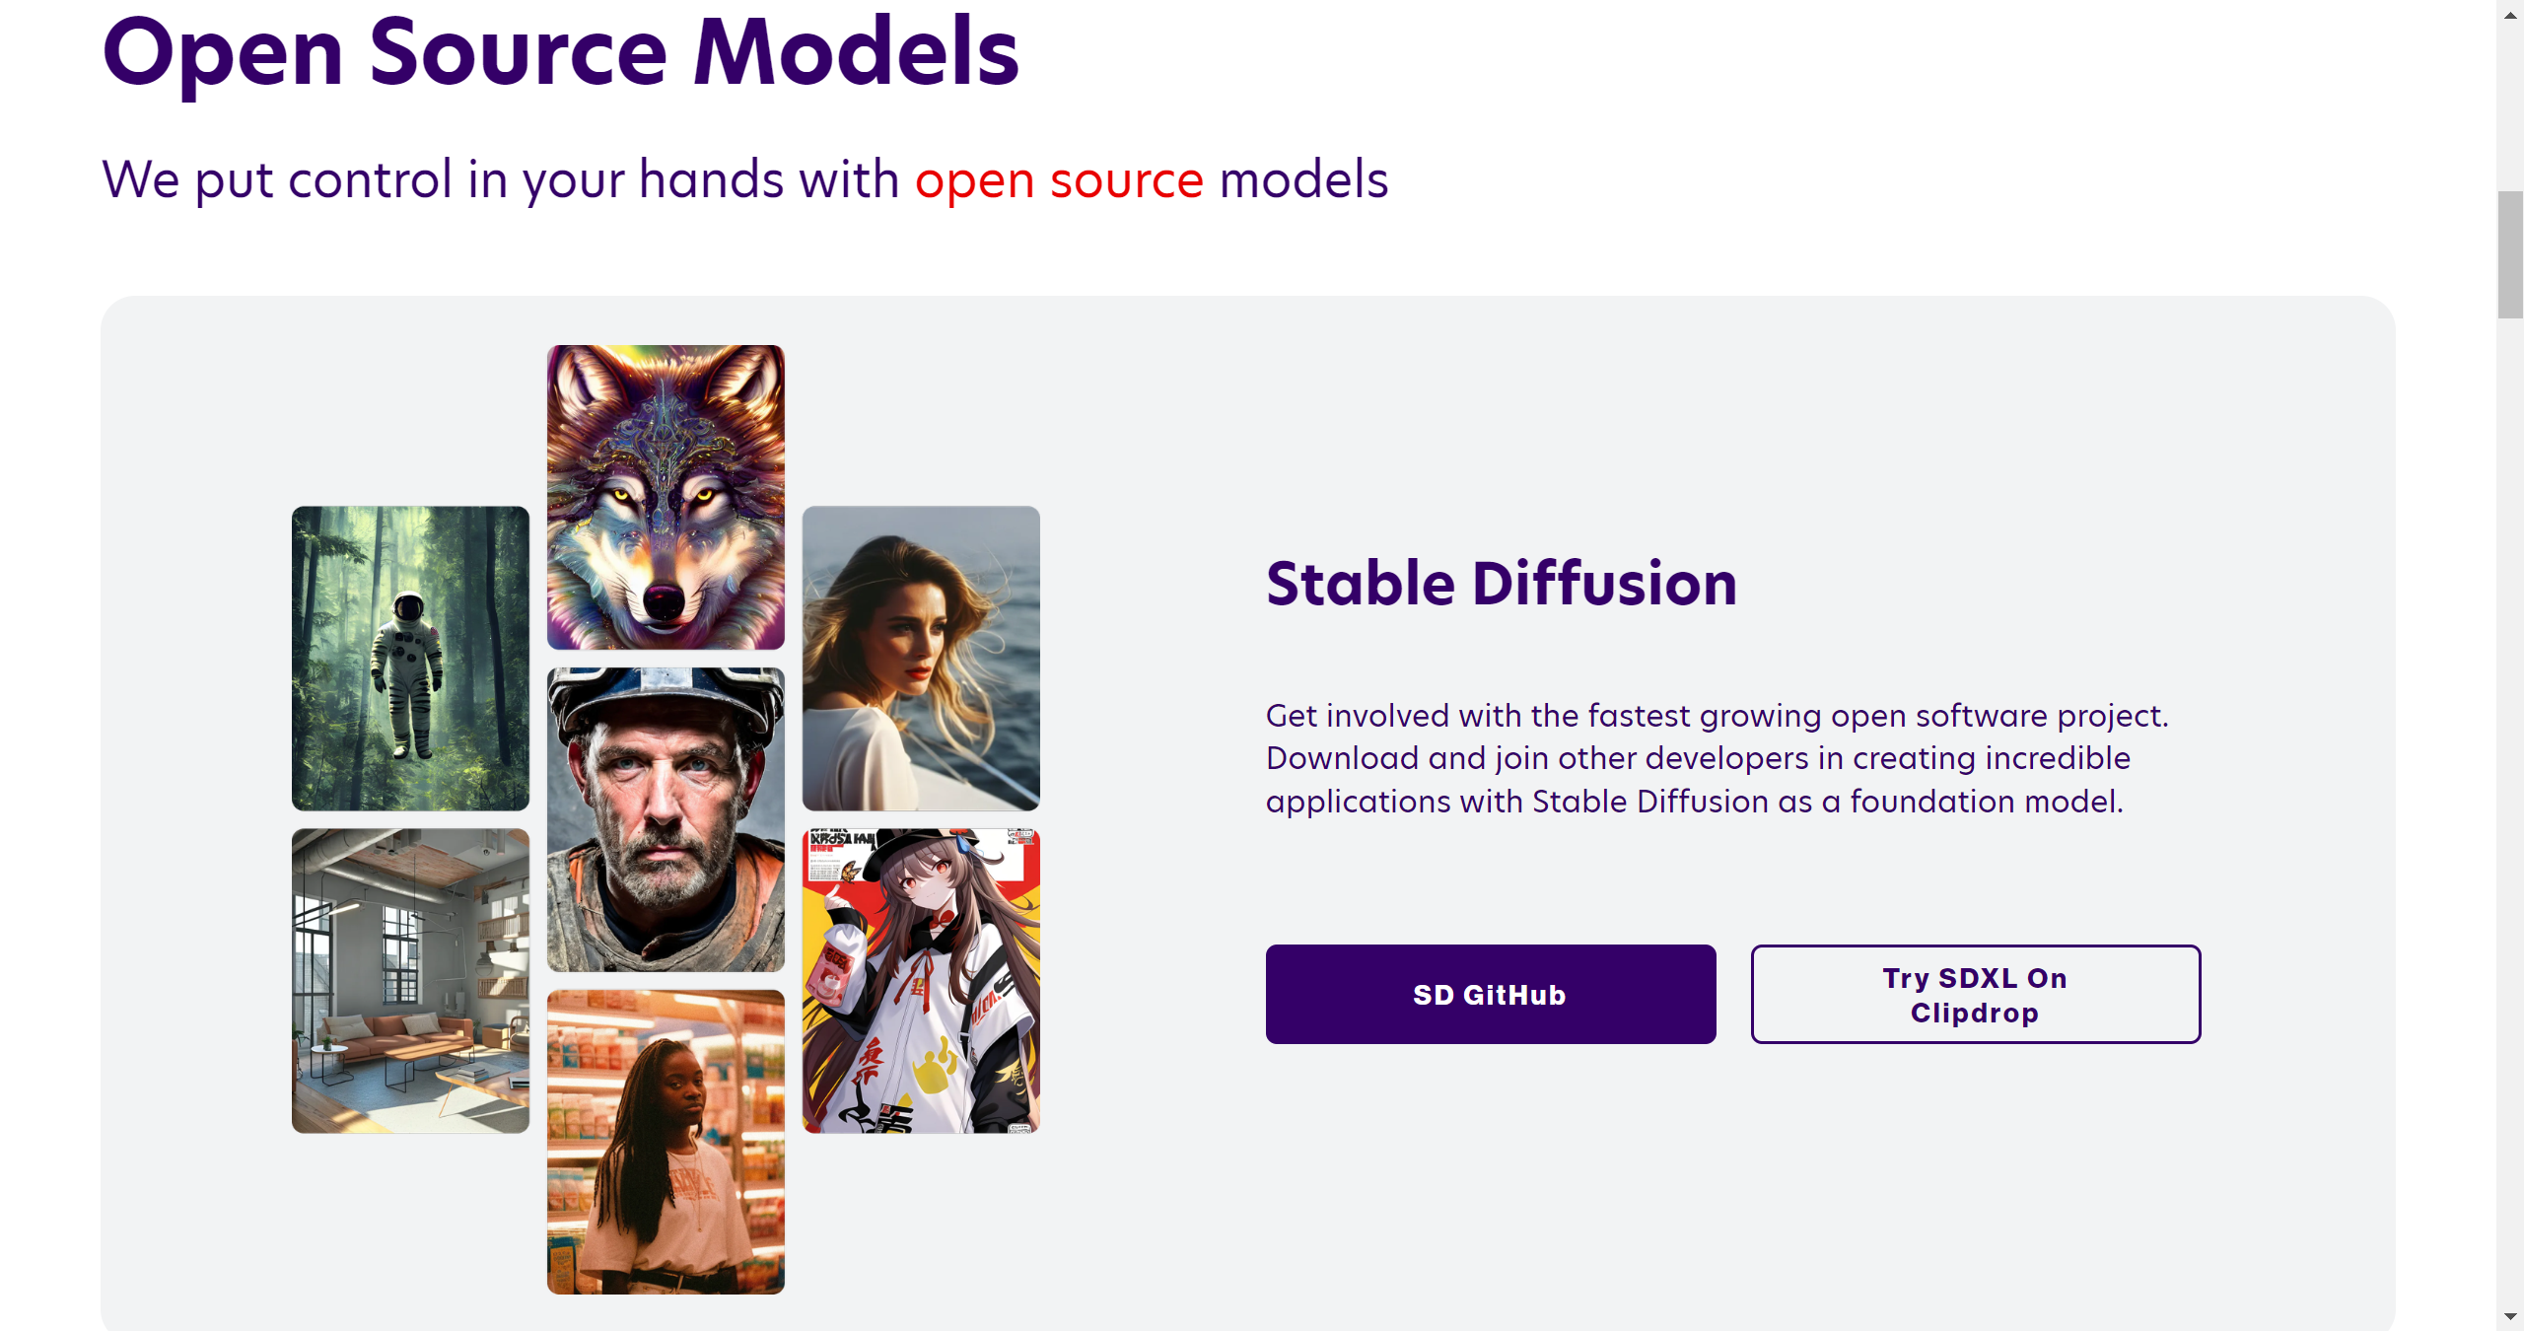Screen dimensions: 2524x1331
Task: Click the miner with helmet portrait
Action: (666, 819)
